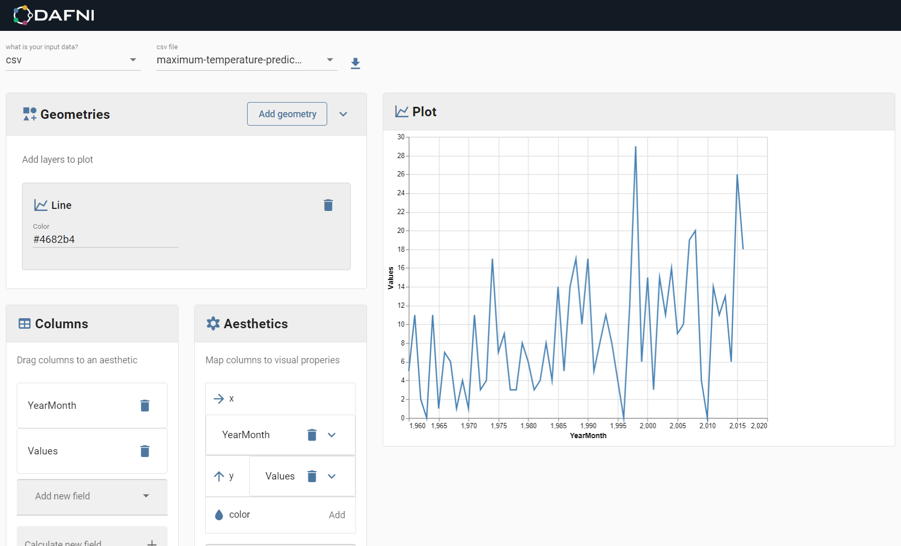Click the color droplet icon in Aesthetics

pos(219,515)
